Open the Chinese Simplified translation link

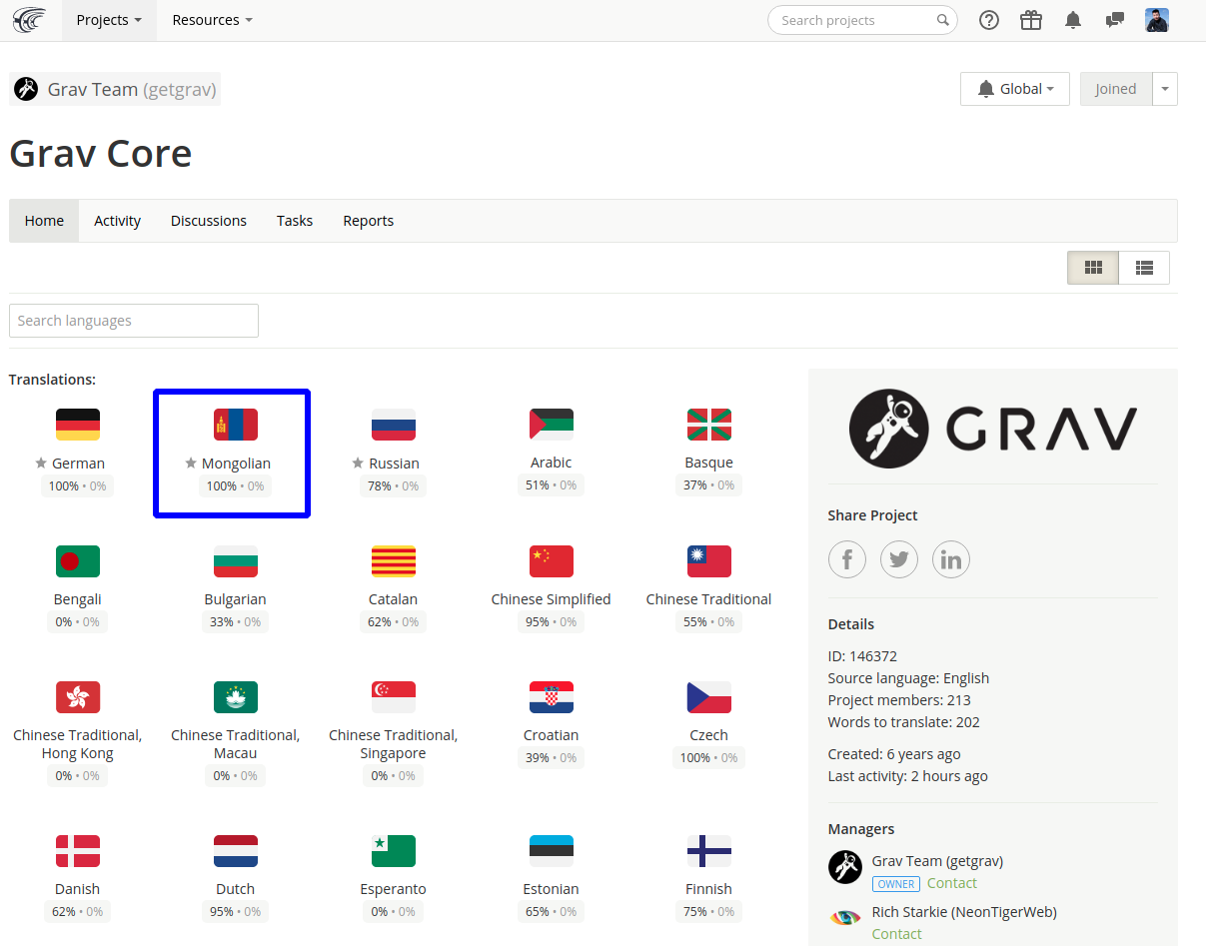pos(552,599)
